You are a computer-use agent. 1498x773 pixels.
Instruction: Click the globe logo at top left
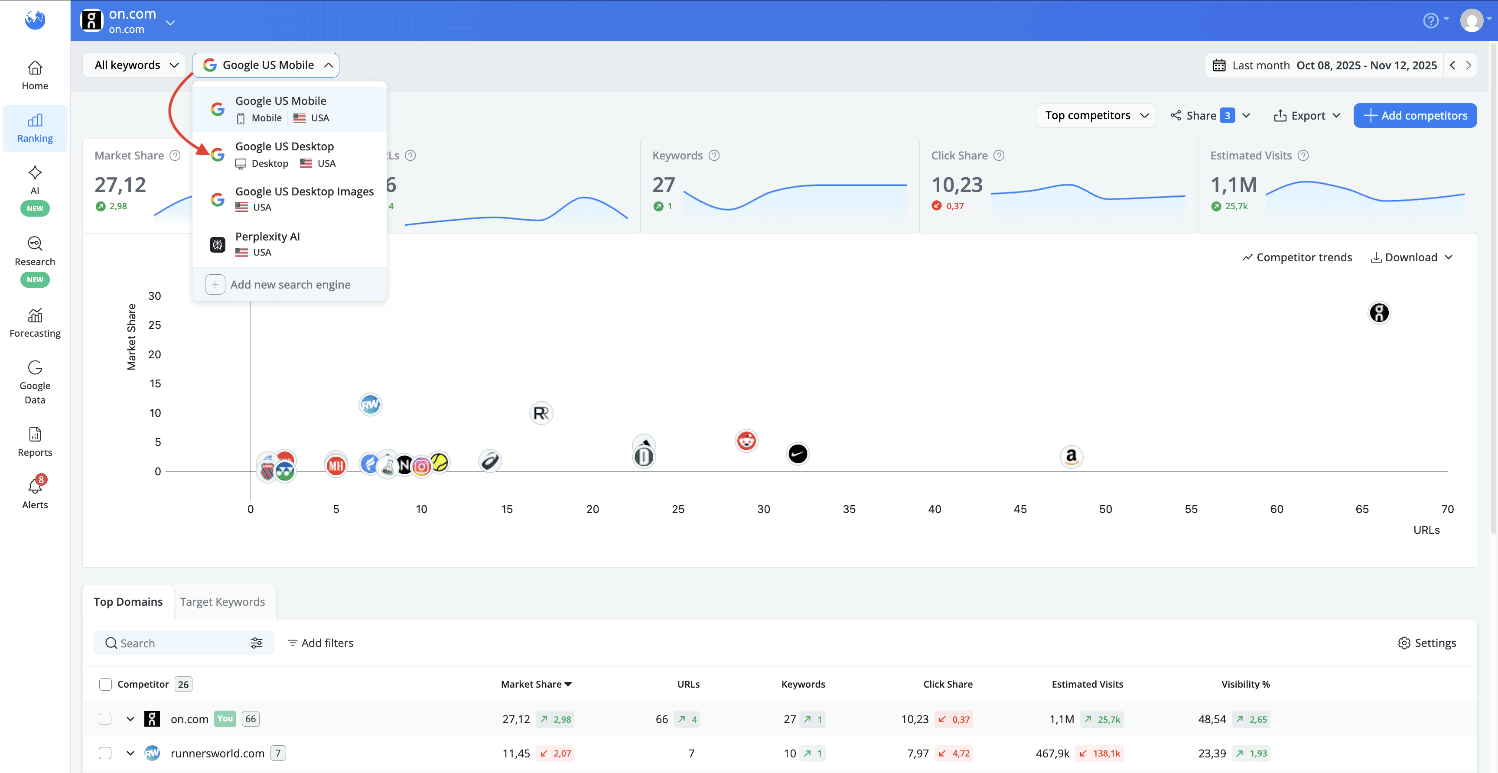[x=35, y=20]
